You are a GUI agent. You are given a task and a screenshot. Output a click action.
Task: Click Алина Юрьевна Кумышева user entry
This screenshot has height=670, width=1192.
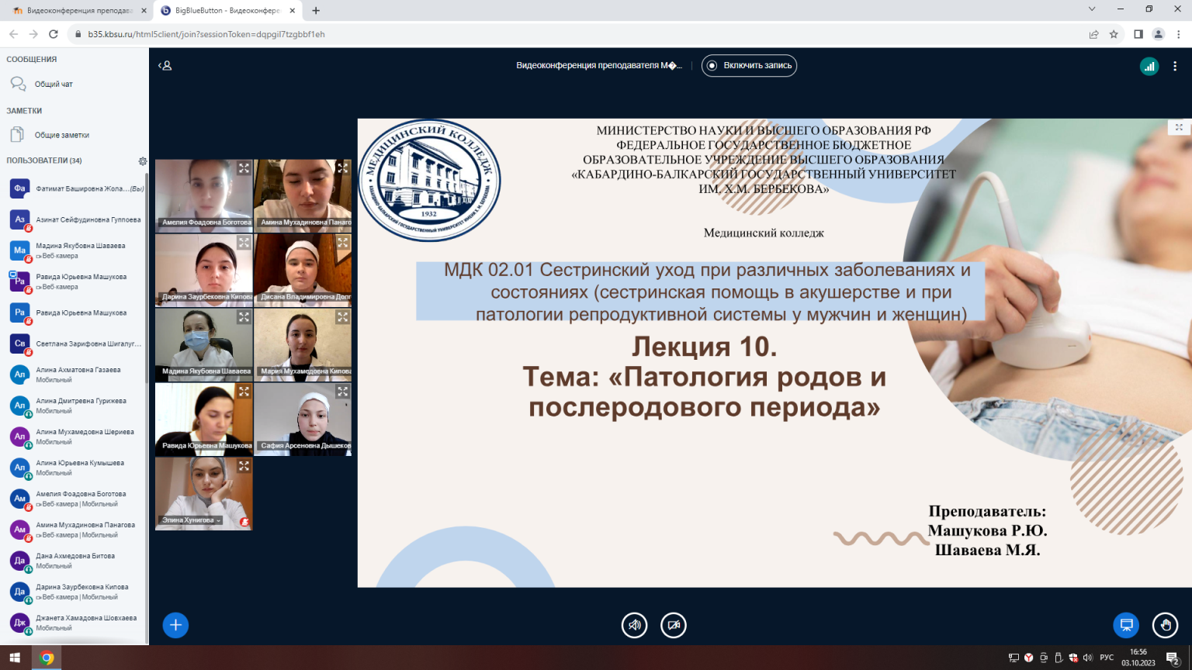click(x=75, y=468)
